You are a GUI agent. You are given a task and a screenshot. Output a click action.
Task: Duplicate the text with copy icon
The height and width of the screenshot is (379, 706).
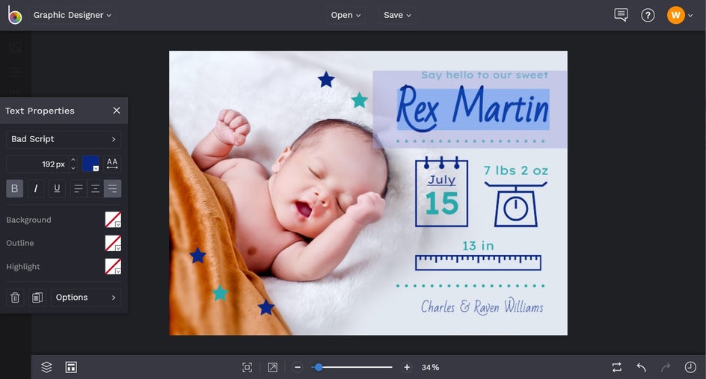click(x=37, y=298)
